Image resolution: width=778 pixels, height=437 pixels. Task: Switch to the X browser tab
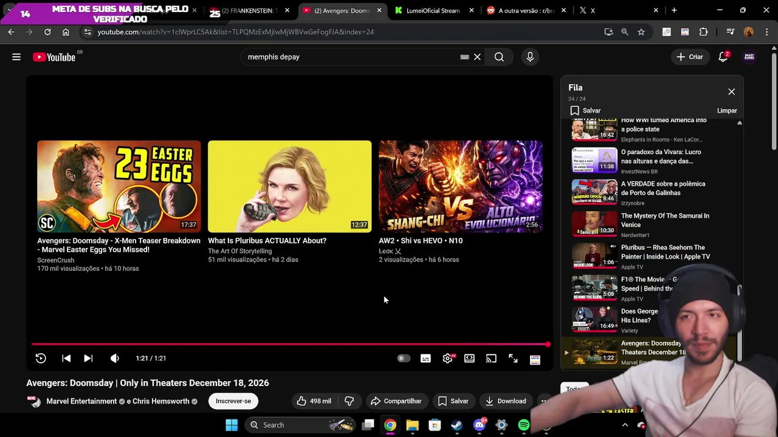tap(618, 10)
